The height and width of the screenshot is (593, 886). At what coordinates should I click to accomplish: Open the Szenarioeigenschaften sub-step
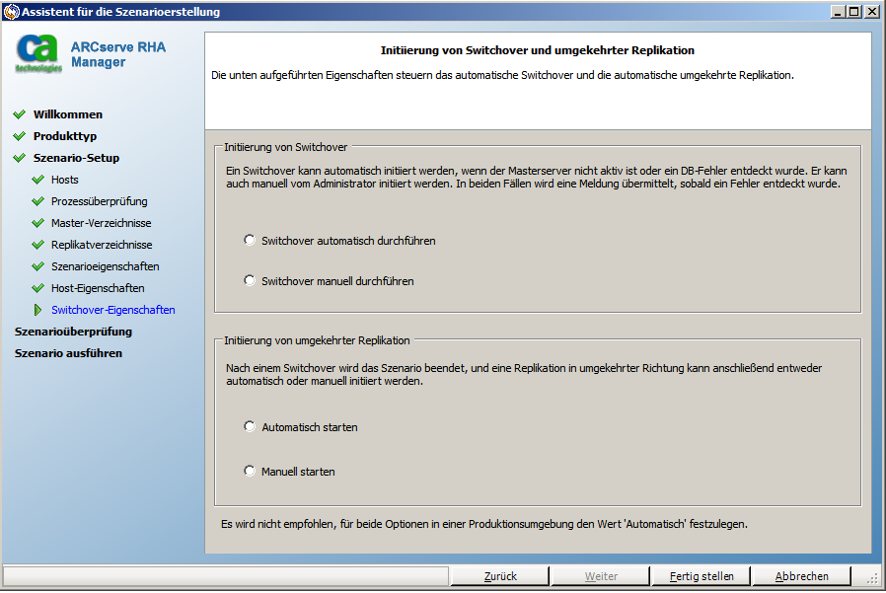tap(106, 266)
